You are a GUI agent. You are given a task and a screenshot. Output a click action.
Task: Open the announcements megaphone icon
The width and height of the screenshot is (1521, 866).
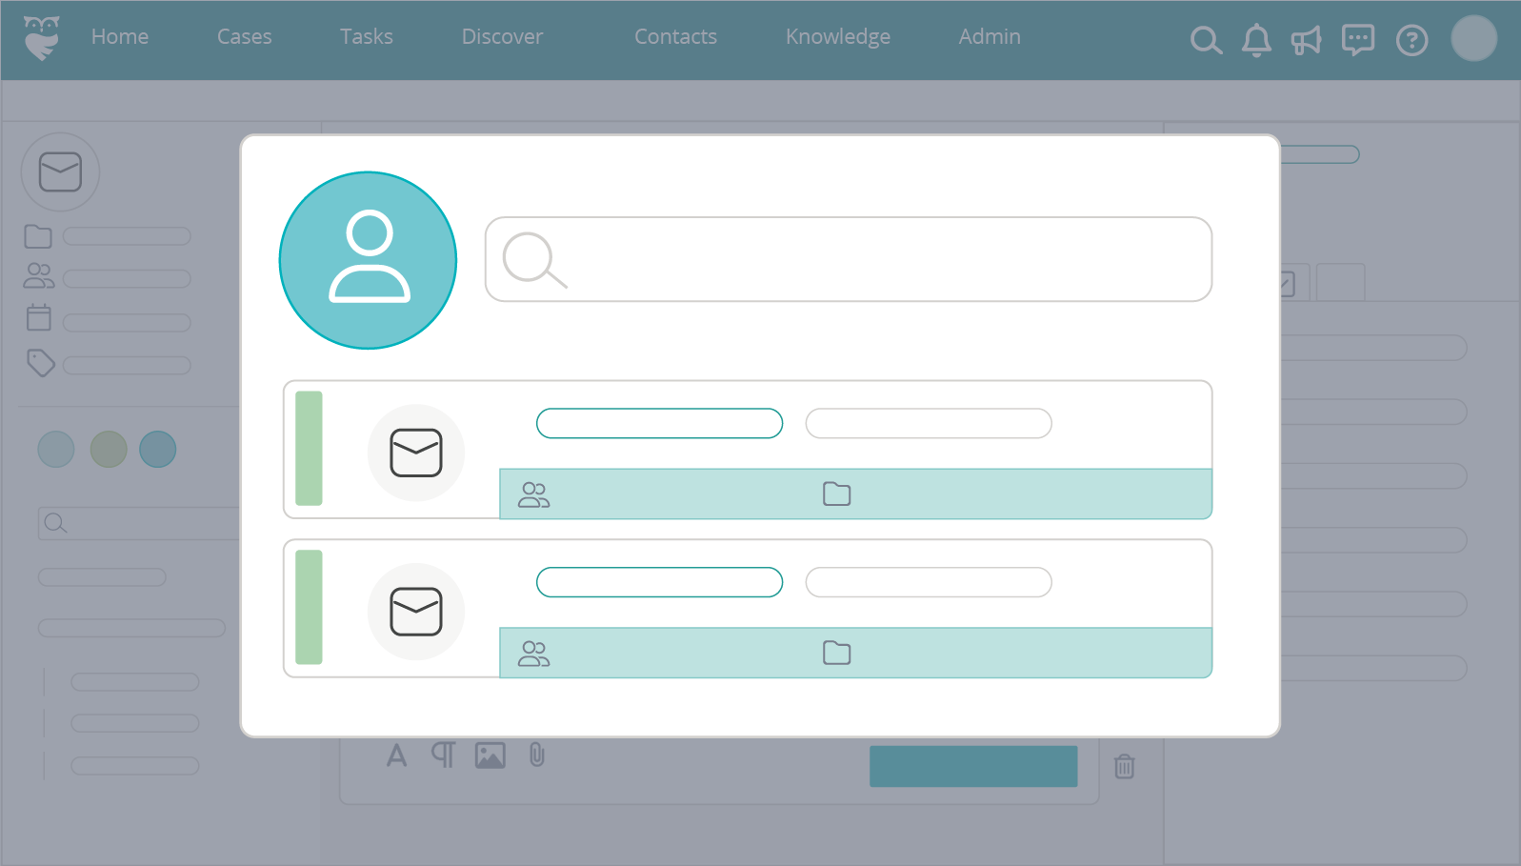click(x=1306, y=40)
